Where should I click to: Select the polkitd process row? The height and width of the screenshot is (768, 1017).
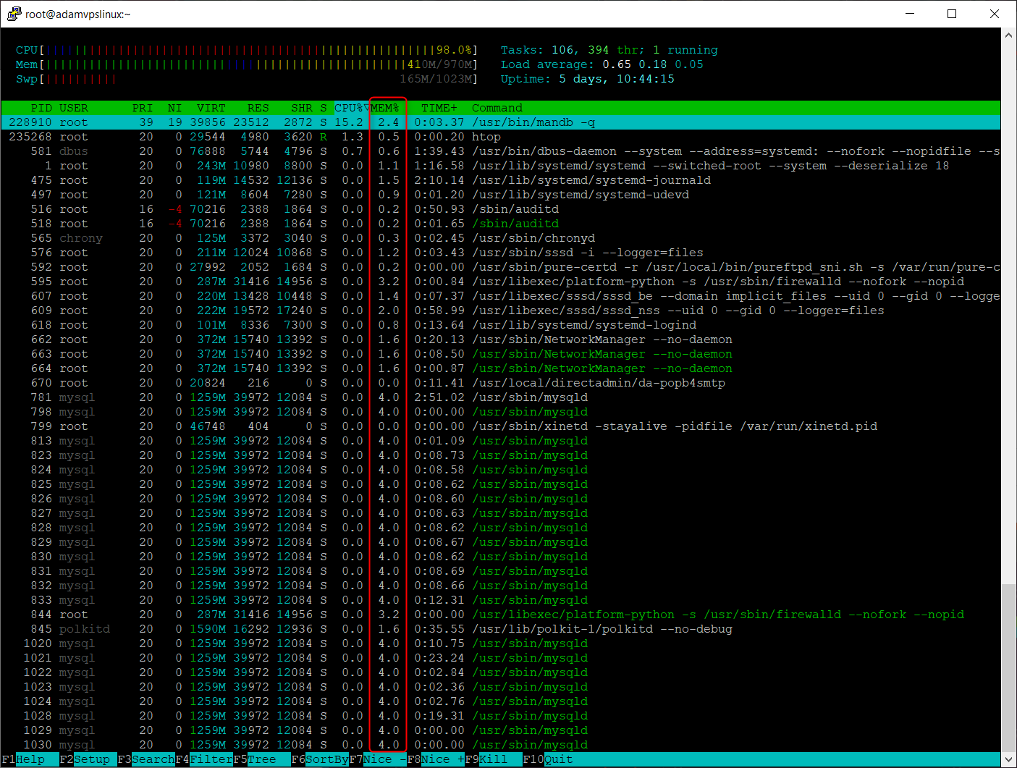click(501, 629)
